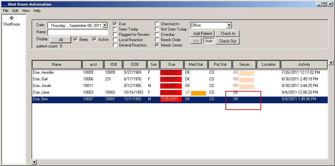The height and width of the screenshot is (166, 335).
Task: Enable the Checked In checkbox
Action: [x=157, y=24]
